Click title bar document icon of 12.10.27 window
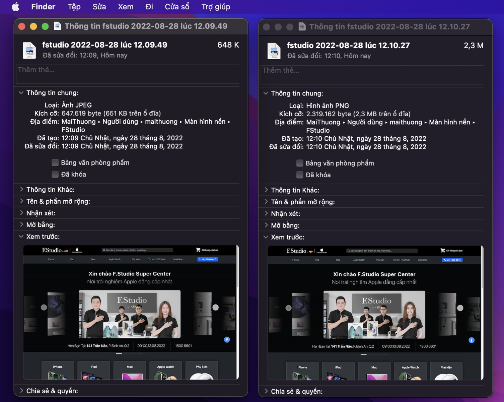This screenshot has height=402, width=504. click(x=302, y=26)
